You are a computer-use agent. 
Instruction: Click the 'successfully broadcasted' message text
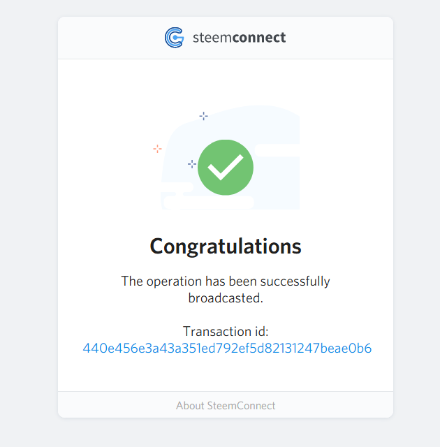[226, 290]
